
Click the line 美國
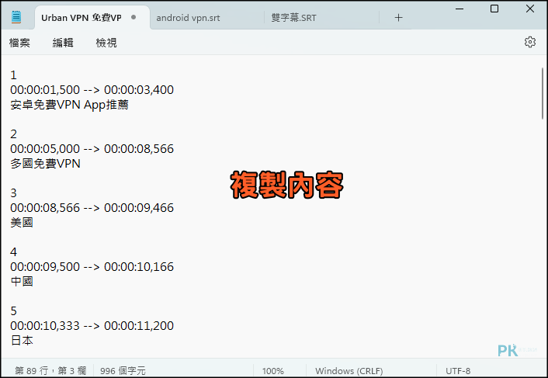pyautogui.click(x=22, y=223)
